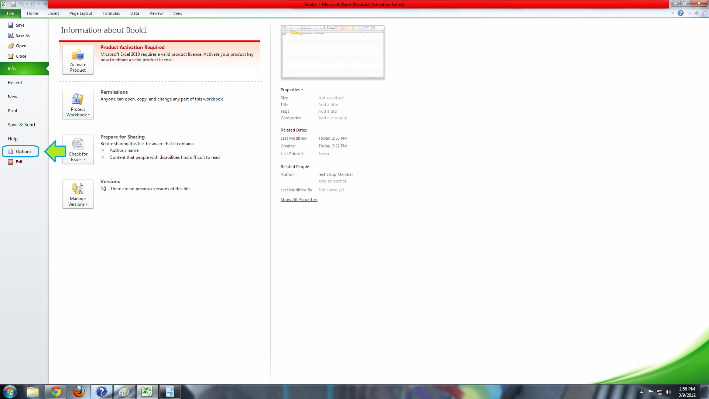Switch to the View ribbon tab
This screenshot has height=399, width=709.
point(178,13)
